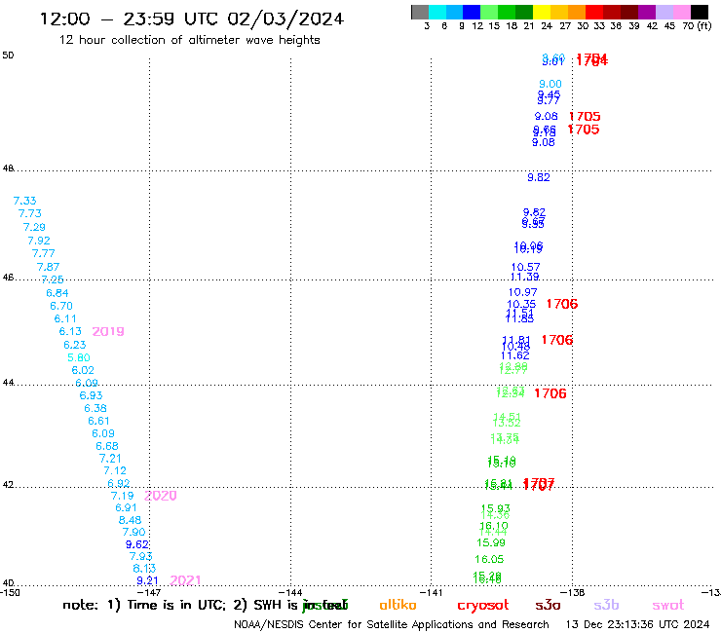Image resolution: width=721 pixels, height=633 pixels.
Task: Click the green 16.05 wave height value
Action: click(489, 559)
